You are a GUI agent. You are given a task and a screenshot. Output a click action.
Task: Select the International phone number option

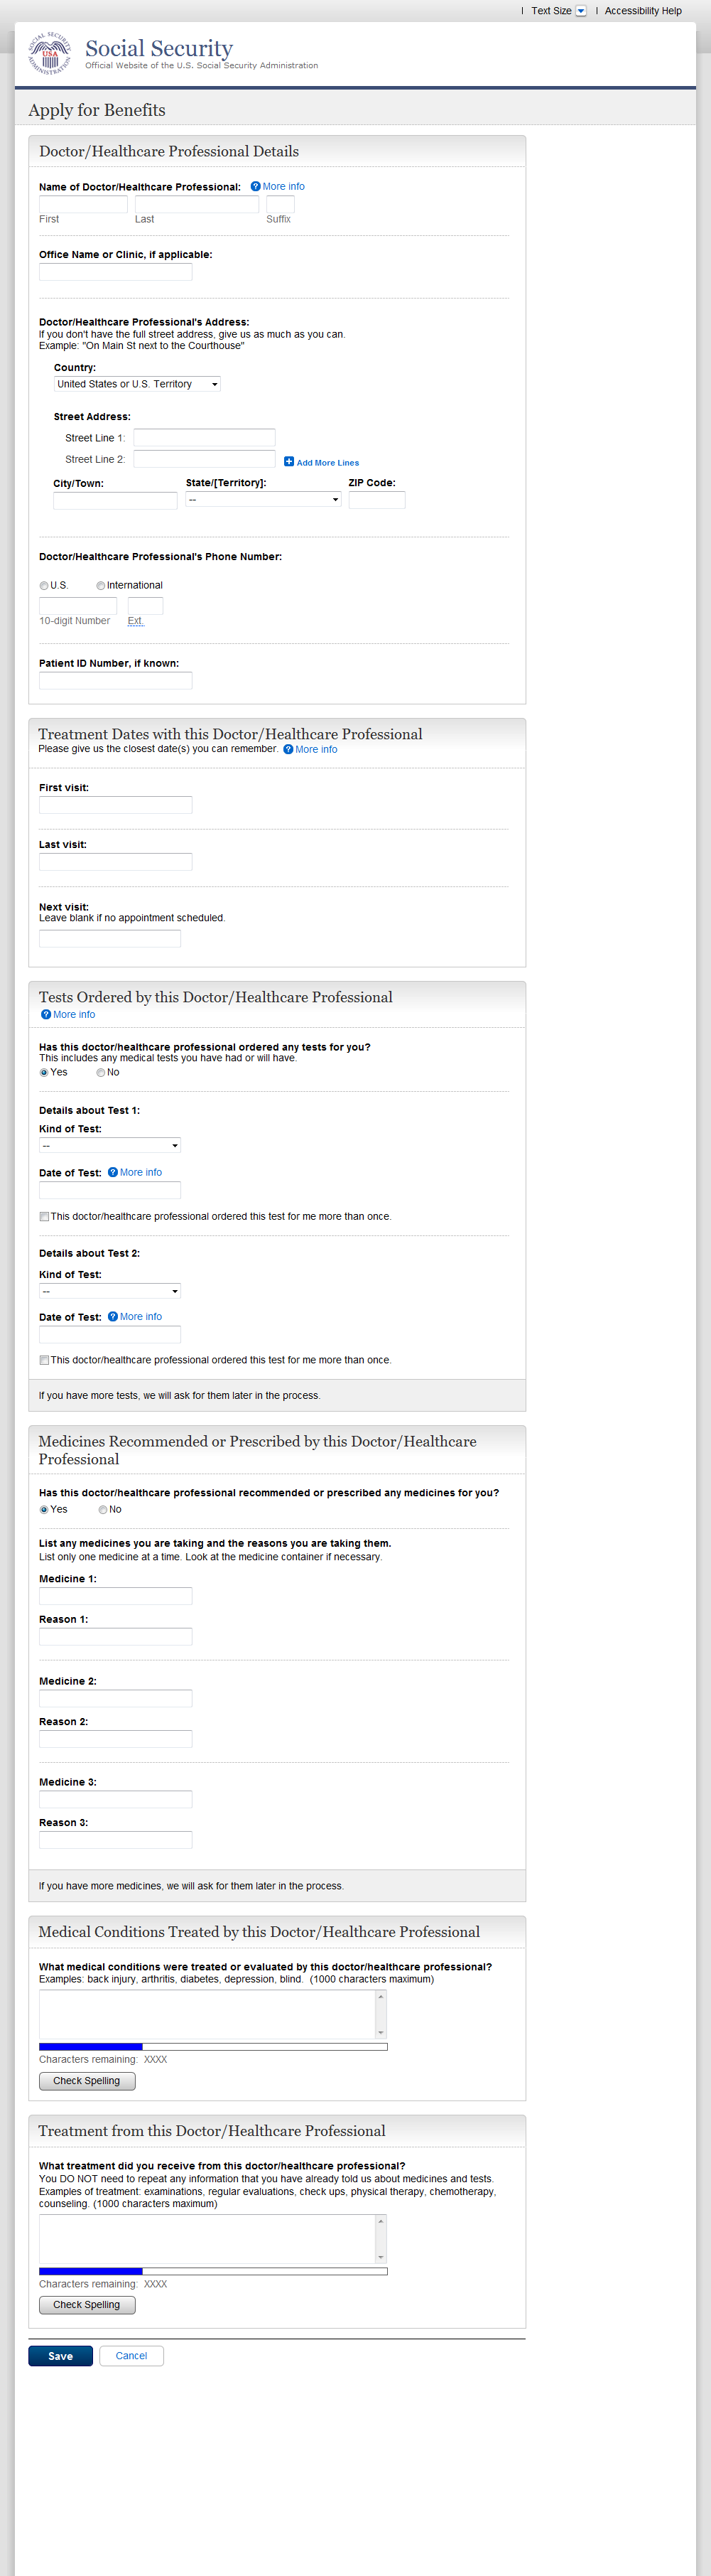click(x=101, y=586)
